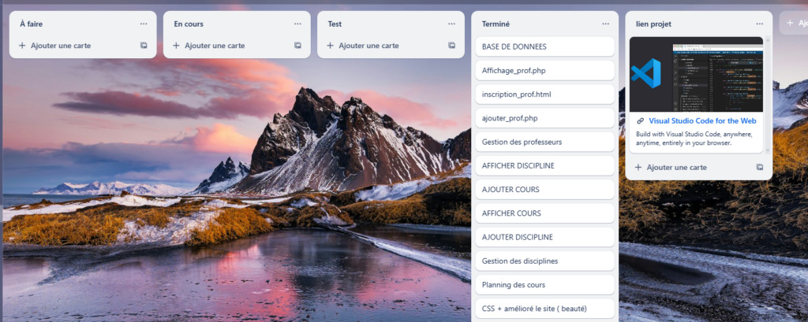Open the lien projet list menu

coord(759,24)
